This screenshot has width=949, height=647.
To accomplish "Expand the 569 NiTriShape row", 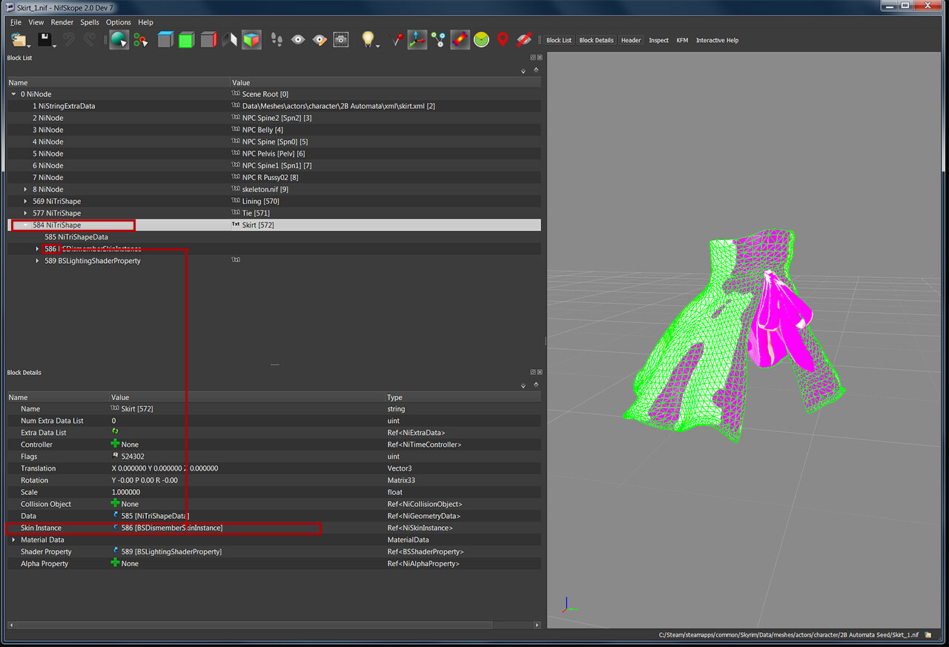I will [x=25, y=201].
